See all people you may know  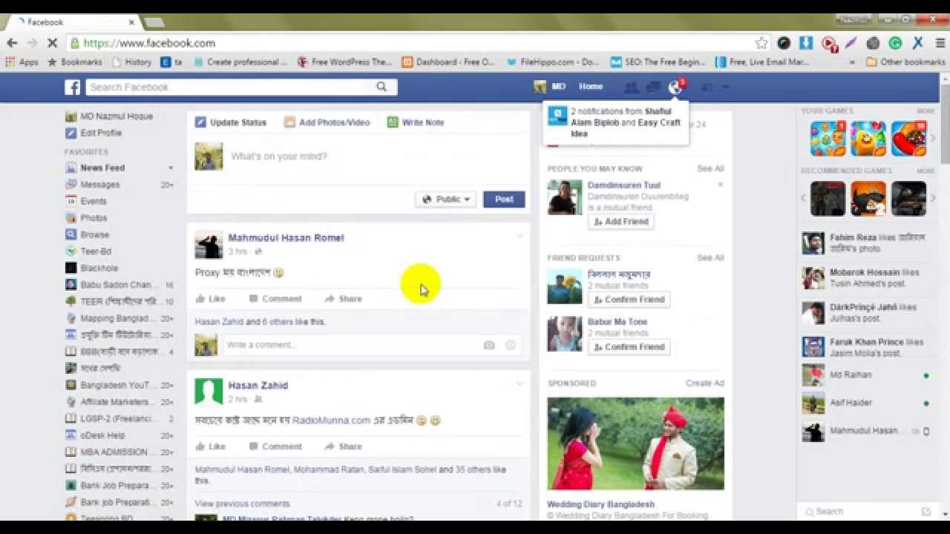710,168
